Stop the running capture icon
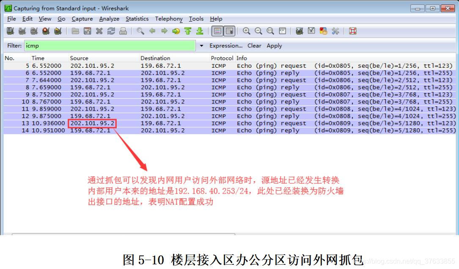459x269 pixels. [46, 31]
